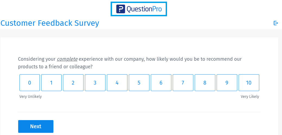Click the 'Very Unlikely' label
282x135 pixels.
click(31, 97)
